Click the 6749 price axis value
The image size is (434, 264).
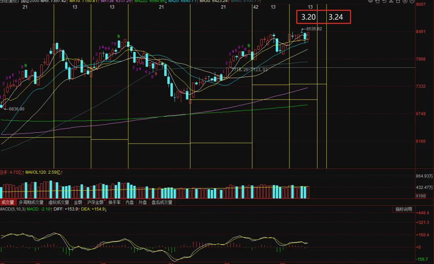pos(421,114)
